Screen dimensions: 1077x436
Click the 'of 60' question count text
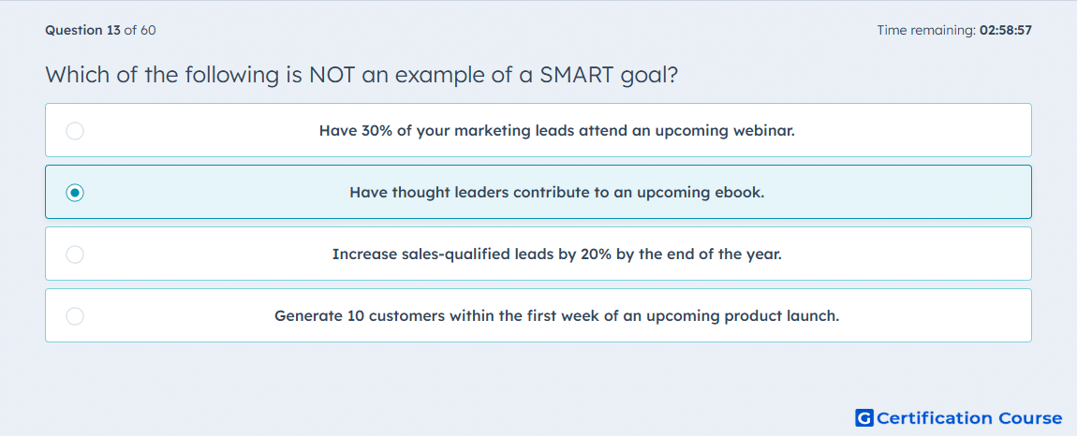[x=140, y=30]
